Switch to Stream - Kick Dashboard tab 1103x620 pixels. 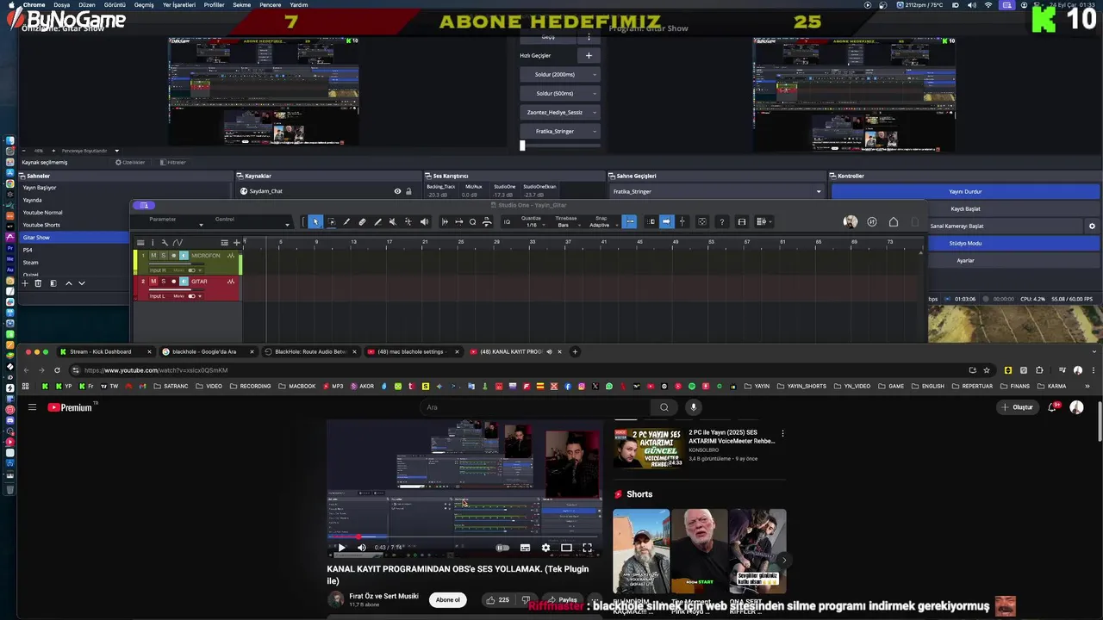click(106, 351)
